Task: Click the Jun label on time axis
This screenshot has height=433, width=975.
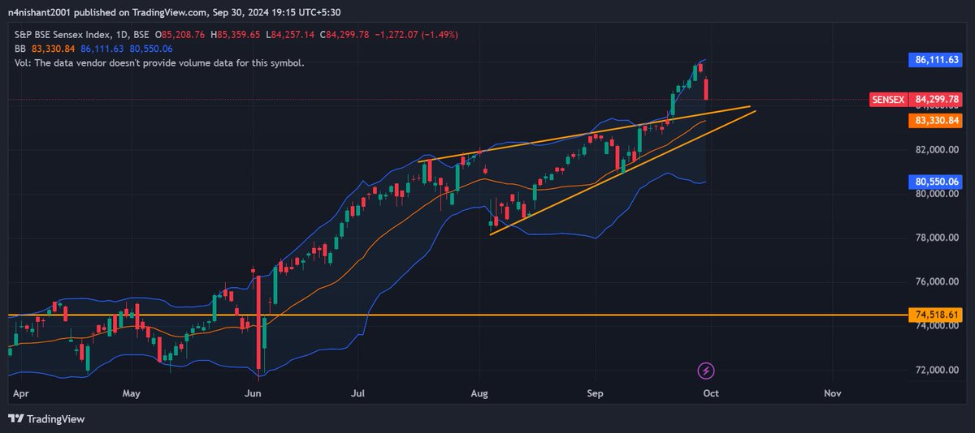Action: [x=252, y=392]
